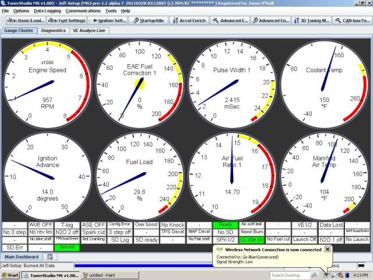373x280 pixels.
Task: Click the EAE Fuel Correction 1 gauge
Action: [140, 85]
